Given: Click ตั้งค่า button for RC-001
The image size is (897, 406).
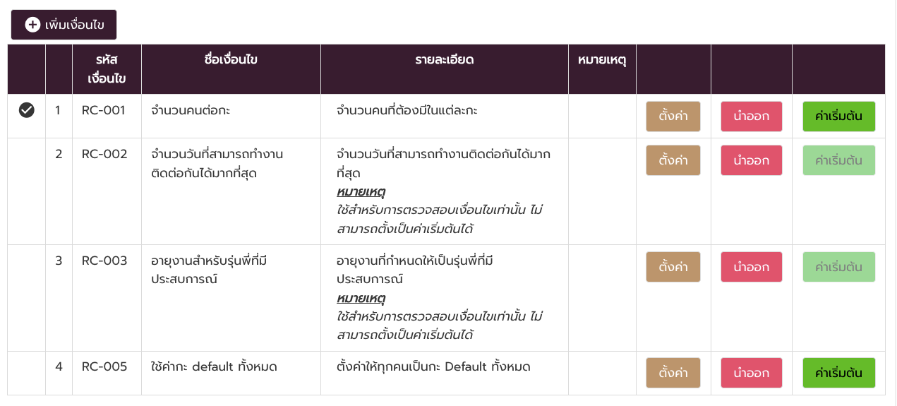Looking at the screenshot, I should [673, 117].
